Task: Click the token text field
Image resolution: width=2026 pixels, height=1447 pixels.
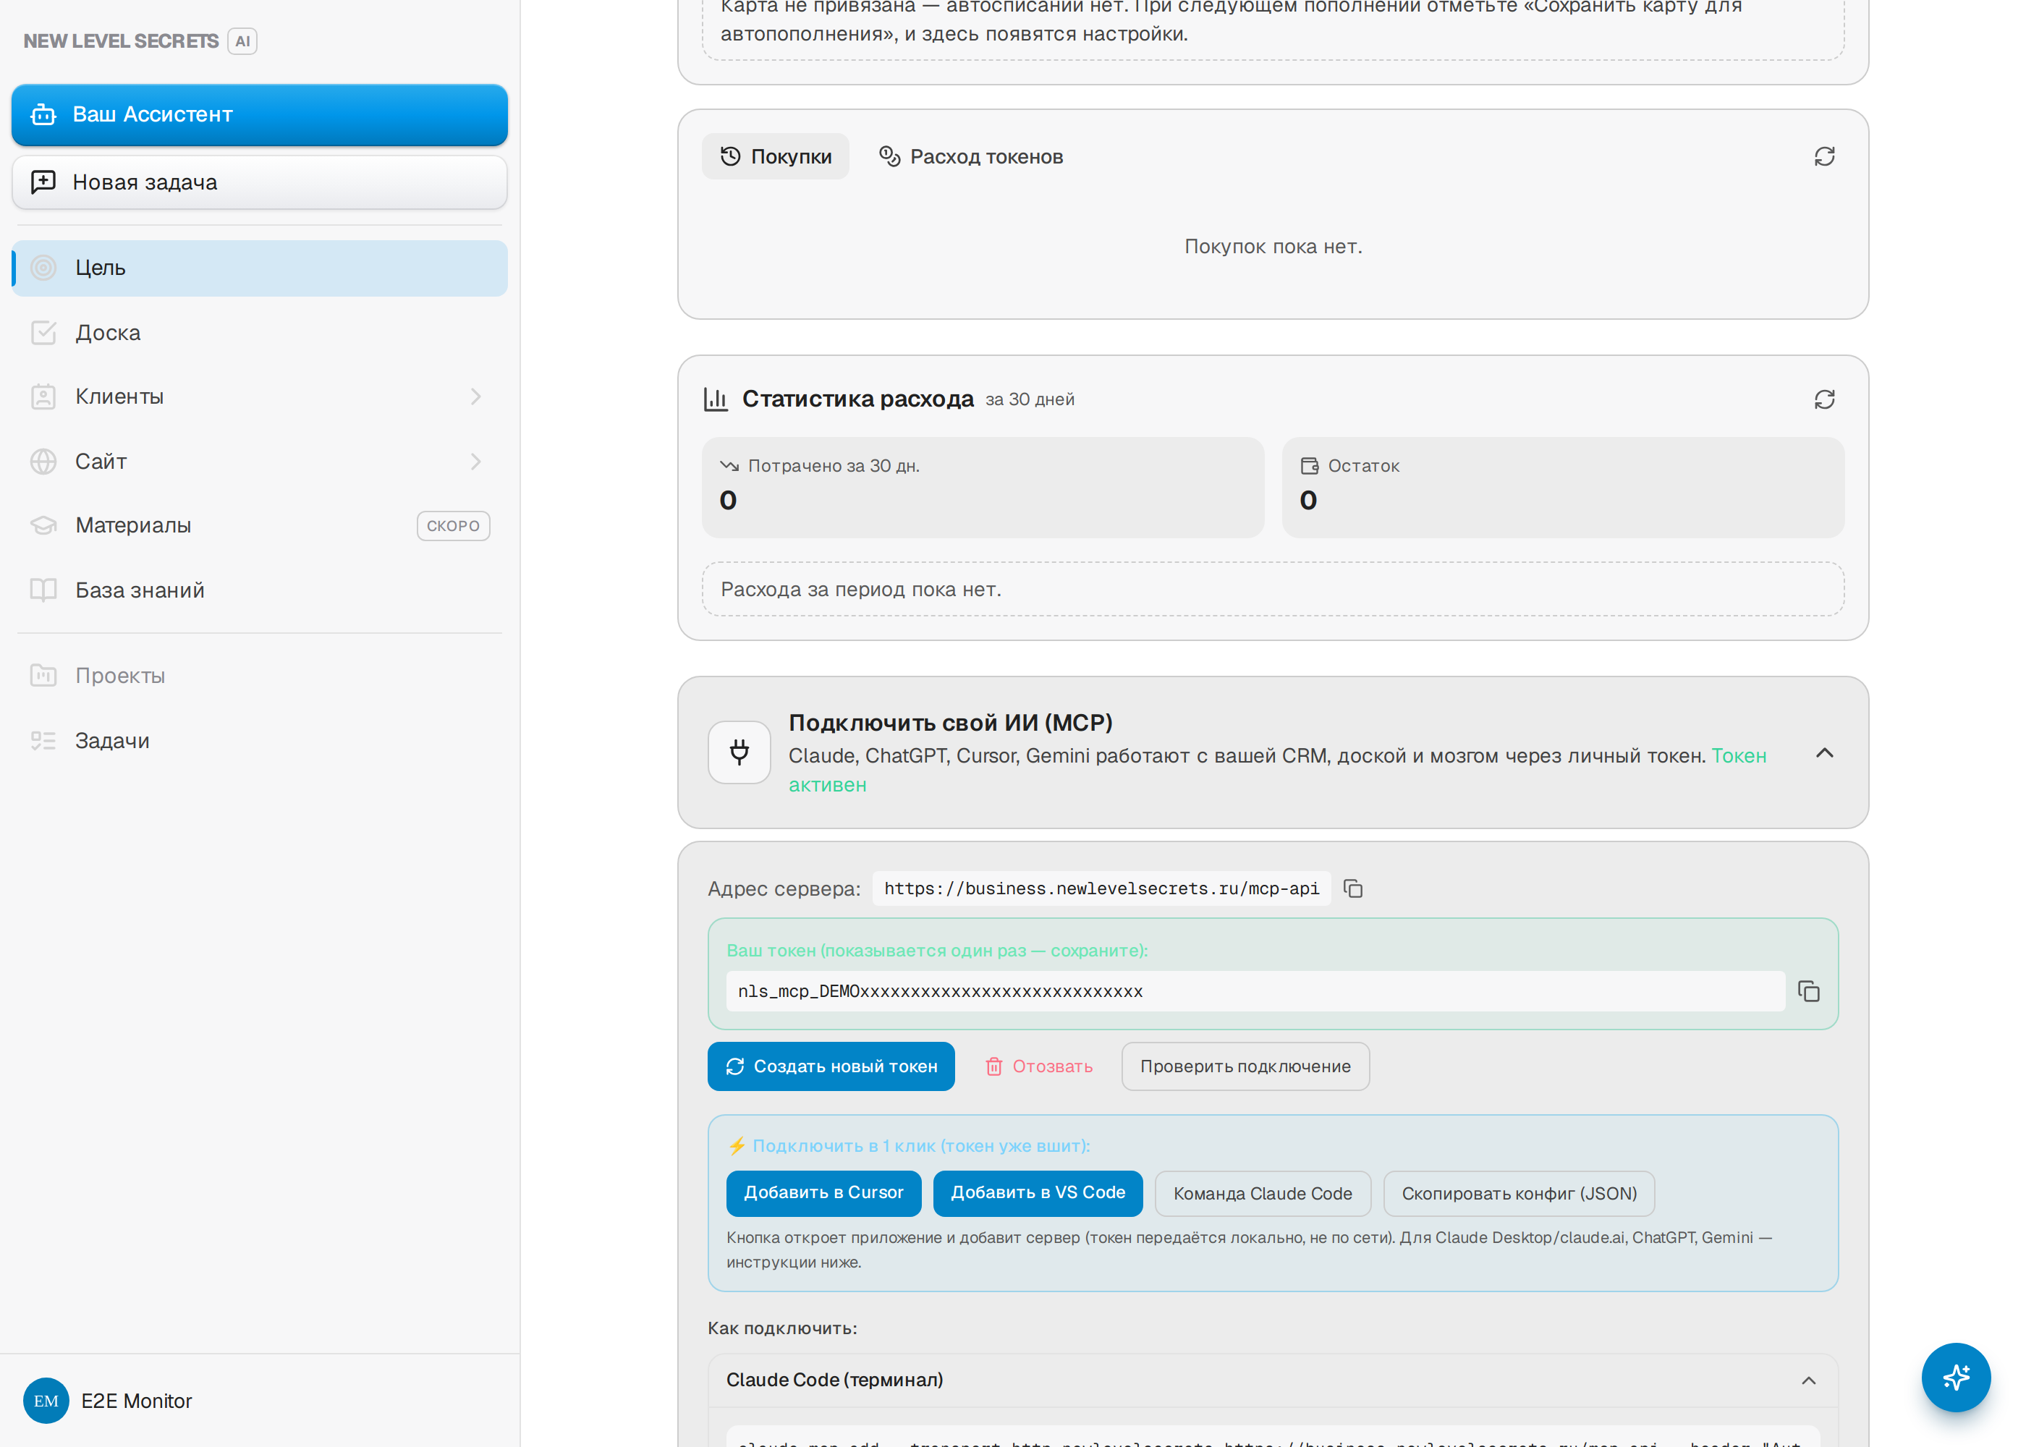Action: (1255, 990)
